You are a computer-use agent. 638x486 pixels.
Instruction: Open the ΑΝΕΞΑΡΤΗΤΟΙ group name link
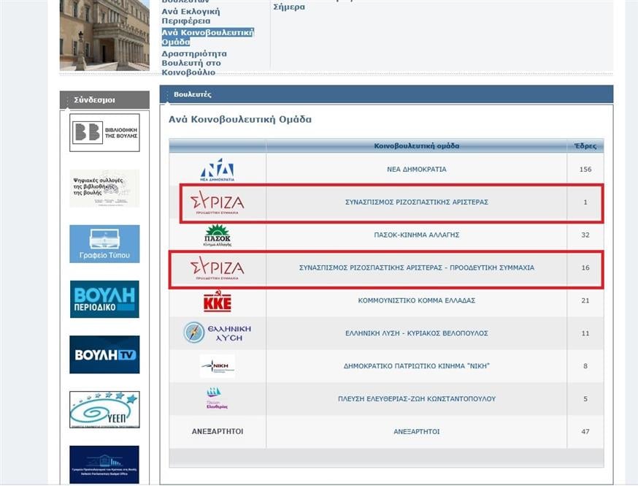[417, 431]
